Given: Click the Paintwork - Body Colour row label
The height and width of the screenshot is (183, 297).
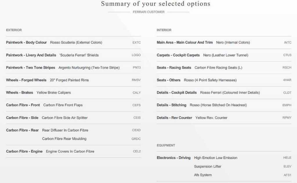Looking at the screenshot, I should click(26, 42).
